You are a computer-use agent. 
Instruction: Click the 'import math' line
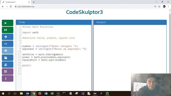(x=30, y=33)
